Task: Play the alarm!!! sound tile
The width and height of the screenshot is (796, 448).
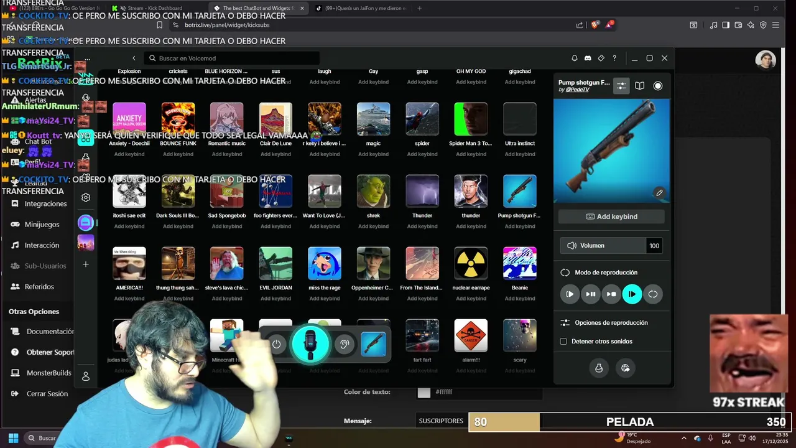Action: (471, 335)
